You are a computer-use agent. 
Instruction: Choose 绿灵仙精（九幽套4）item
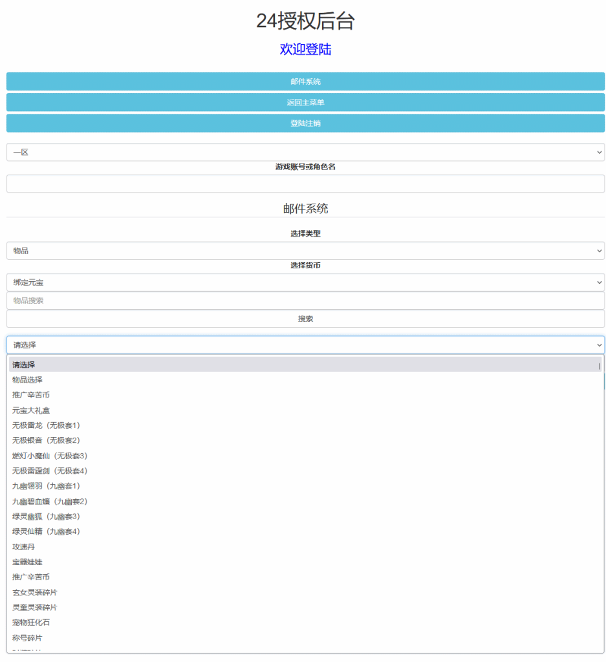46,531
